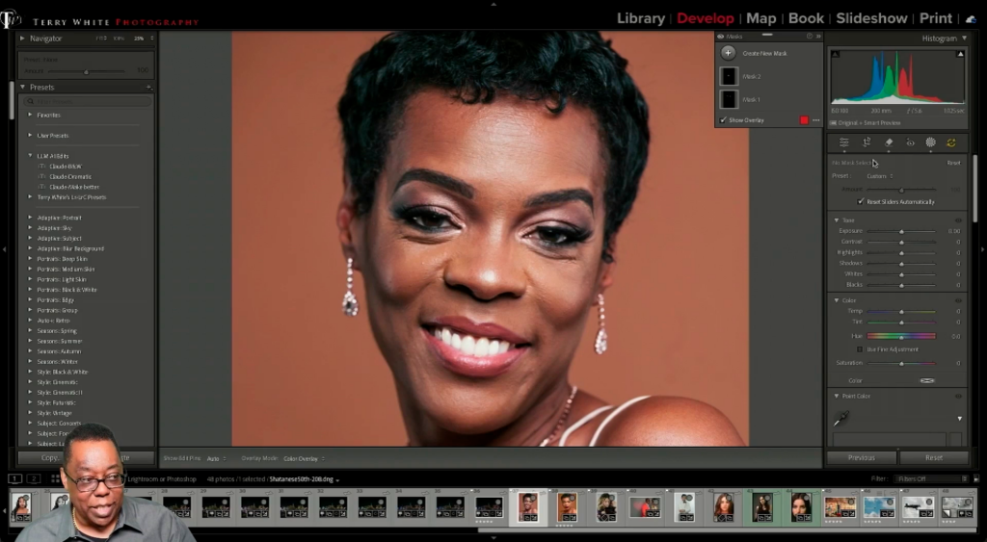Expand the Favorites preset group
Viewport: 987px width, 542px height.
click(x=30, y=115)
